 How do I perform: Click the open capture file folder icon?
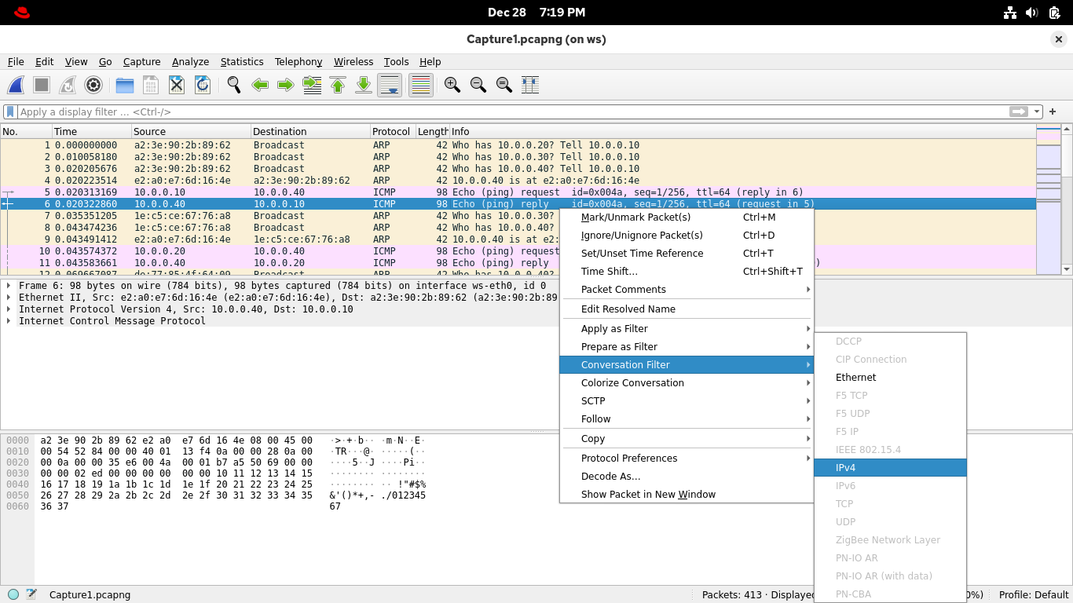[x=125, y=85]
